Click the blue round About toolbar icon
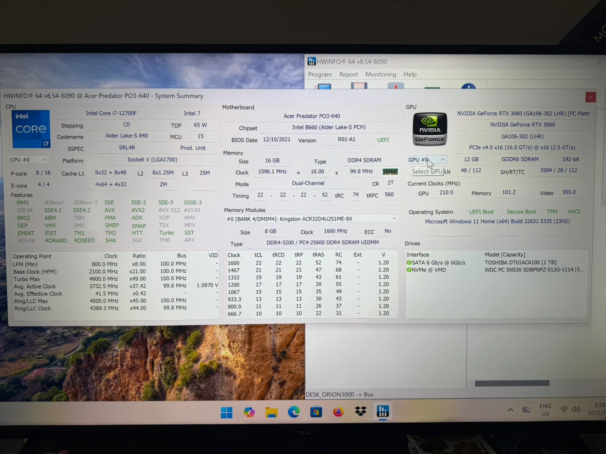Viewport: 606px width, 454px height. click(x=468, y=86)
